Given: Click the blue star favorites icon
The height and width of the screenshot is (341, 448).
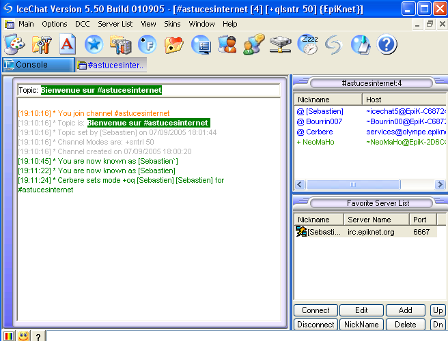Looking at the screenshot, I should (94, 44).
